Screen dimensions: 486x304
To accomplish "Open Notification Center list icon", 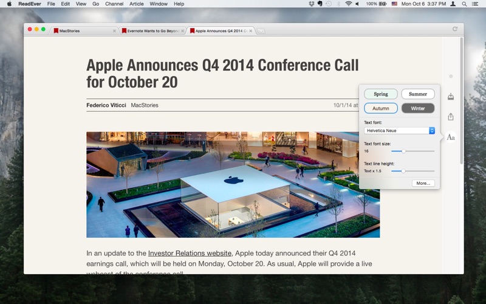I will point(475,4).
